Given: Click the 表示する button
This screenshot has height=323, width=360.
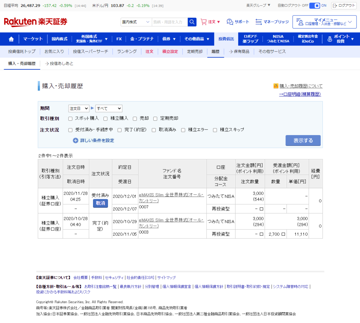Looking at the screenshot, I should pos(303,141).
